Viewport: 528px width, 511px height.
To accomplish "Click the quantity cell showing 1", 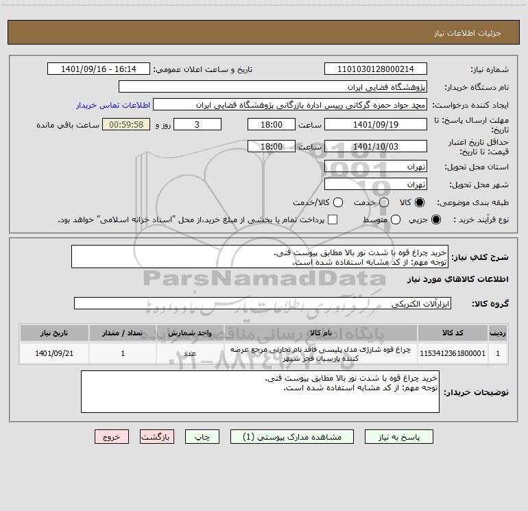I will tap(123, 353).
